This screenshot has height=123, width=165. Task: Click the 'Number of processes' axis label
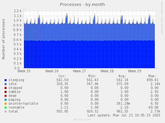tap(3, 39)
